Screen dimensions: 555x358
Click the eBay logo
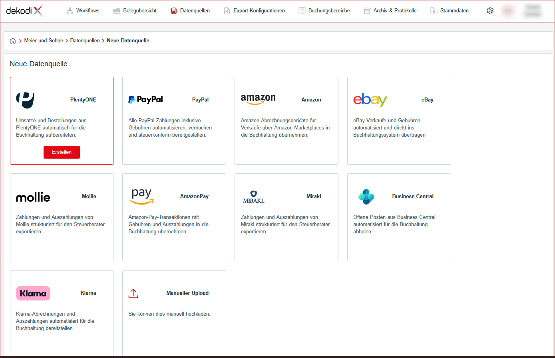pos(370,100)
